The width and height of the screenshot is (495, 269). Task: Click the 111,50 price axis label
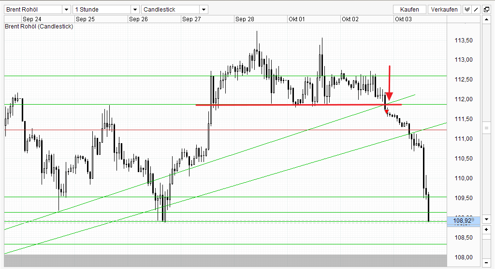pyautogui.click(x=464, y=119)
